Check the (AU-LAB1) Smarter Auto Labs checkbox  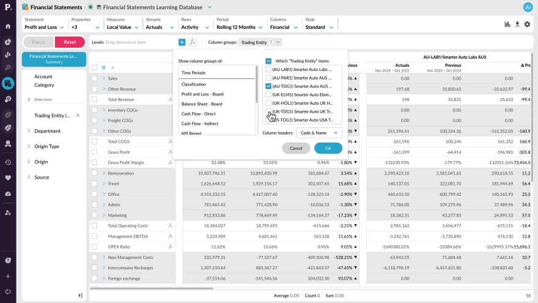click(268, 69)
